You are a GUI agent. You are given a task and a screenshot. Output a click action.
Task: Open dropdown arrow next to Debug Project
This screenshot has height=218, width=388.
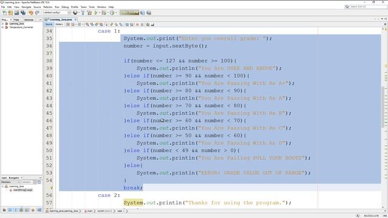pos(108,13)
